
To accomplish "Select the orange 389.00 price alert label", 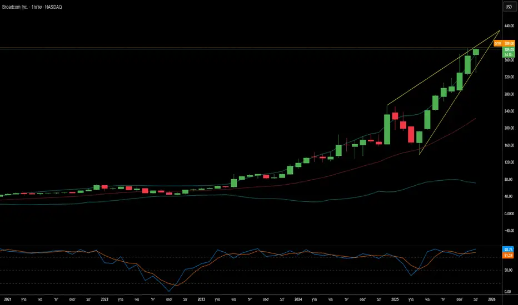I will click(x=505, y=43).
